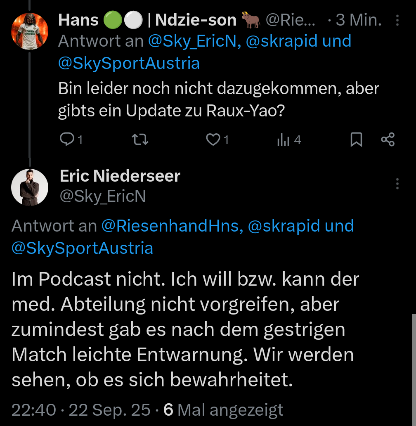Open view statistics icon on Hans's tweet
Viewport: 416px width, 426px height.
coord(283,140)
